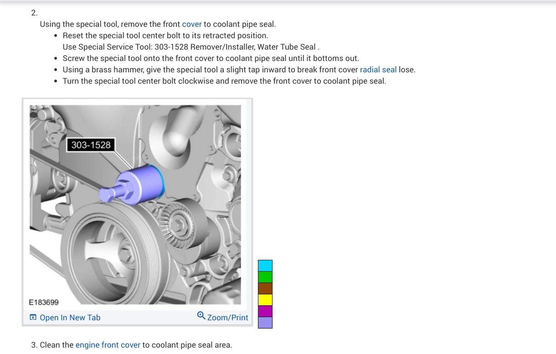Viewport: 556px width, 354px height.
Task: Click the step number '2.' text
Action: pyautogui.click(x=35, y=13)
